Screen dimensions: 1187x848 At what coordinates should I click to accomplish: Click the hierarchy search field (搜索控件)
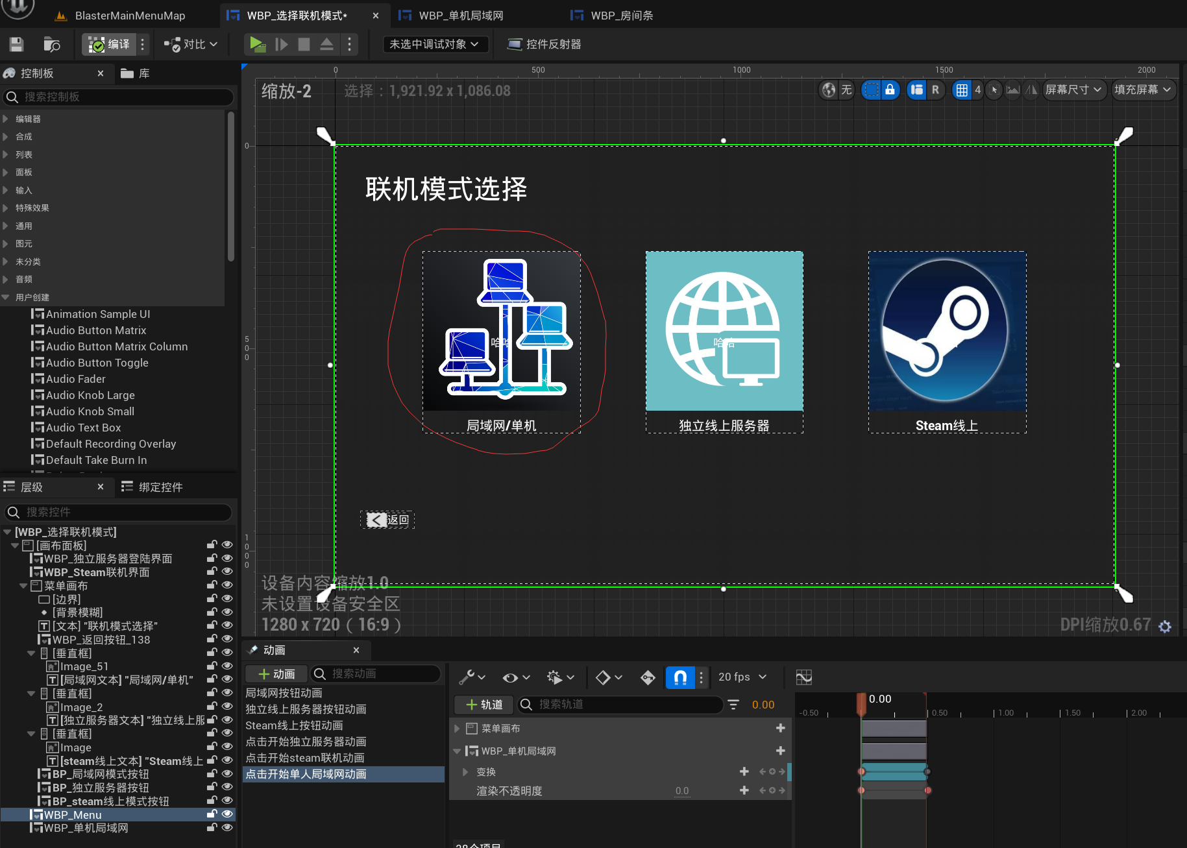click(x=119, y=512)
